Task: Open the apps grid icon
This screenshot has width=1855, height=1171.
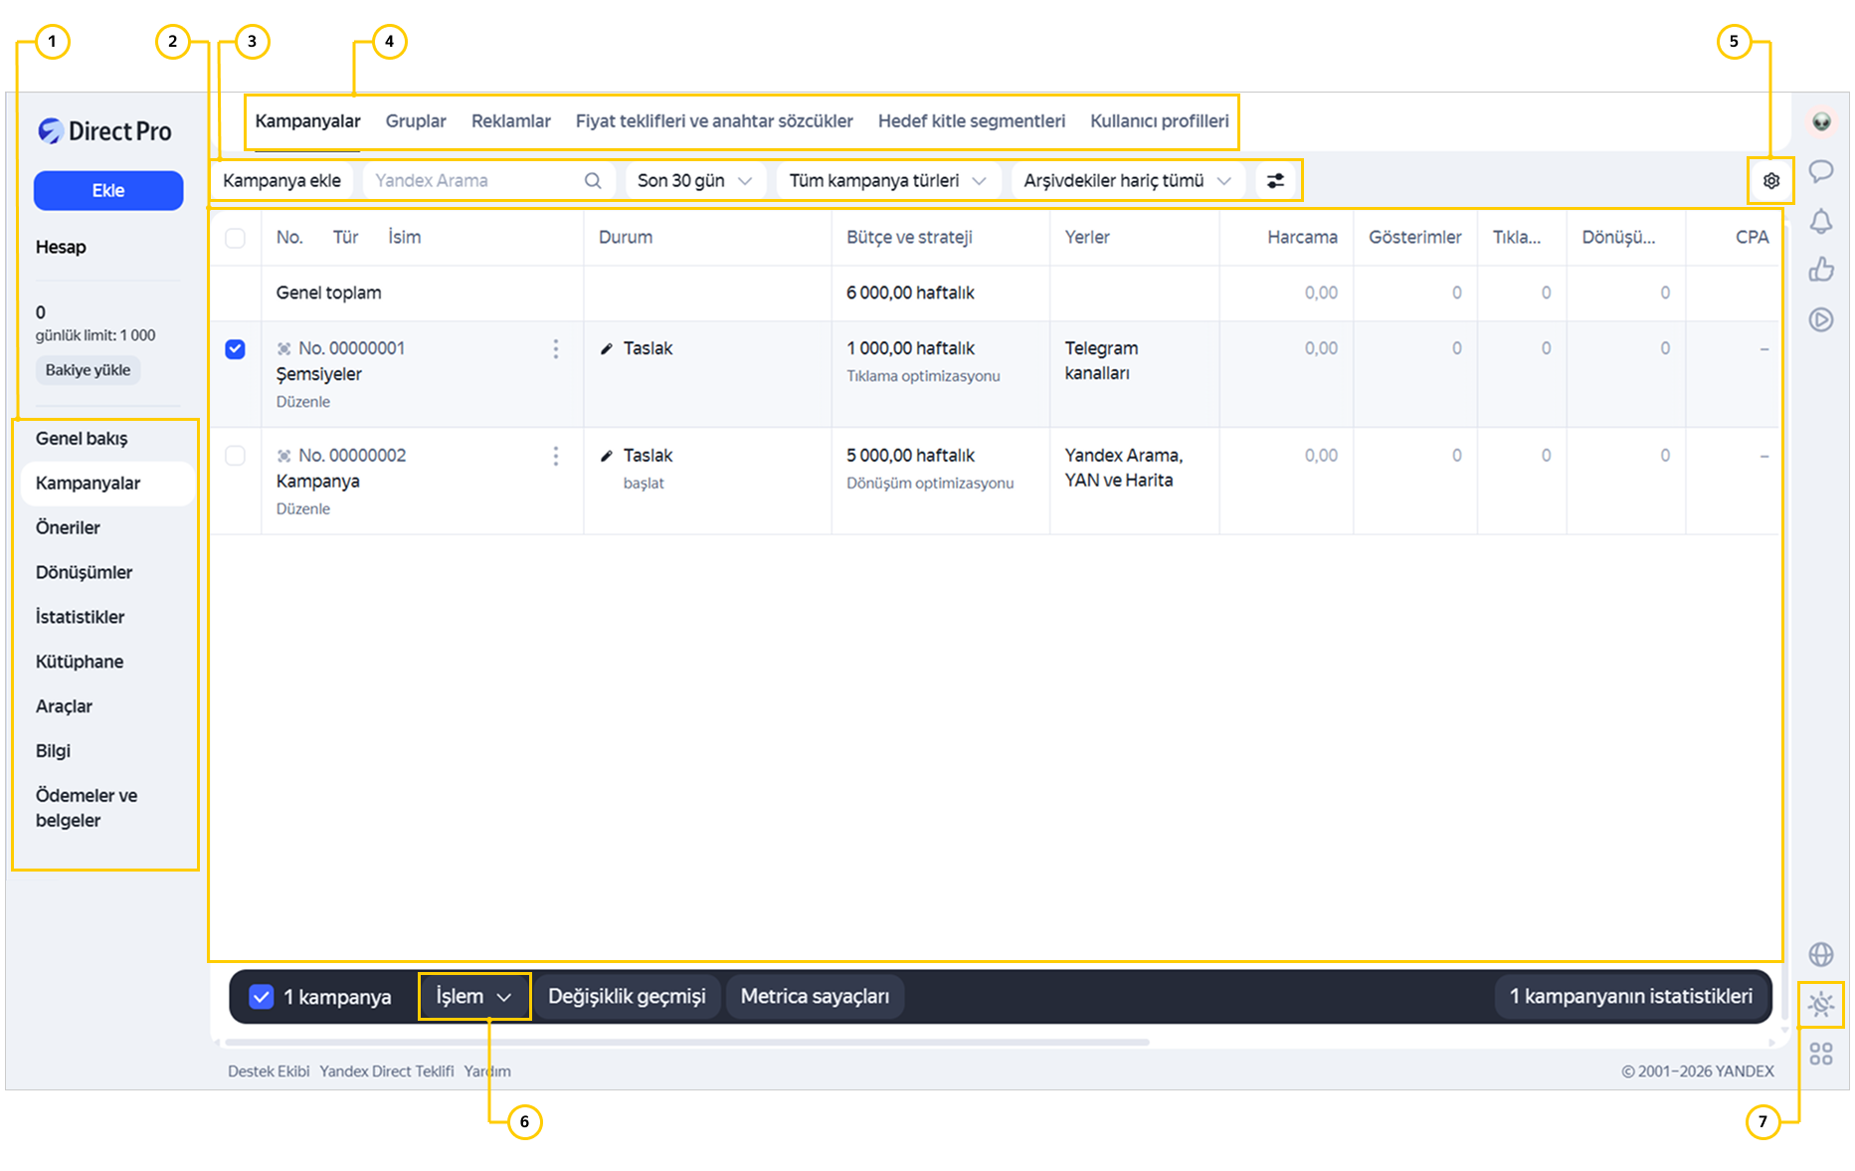Action: (x=1821, y=1054)
